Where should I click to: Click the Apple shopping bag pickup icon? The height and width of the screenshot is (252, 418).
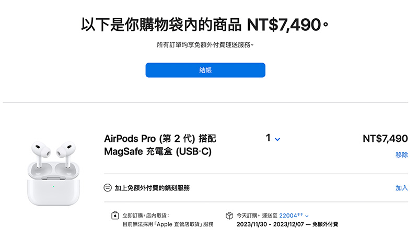(x=115, y=215)
